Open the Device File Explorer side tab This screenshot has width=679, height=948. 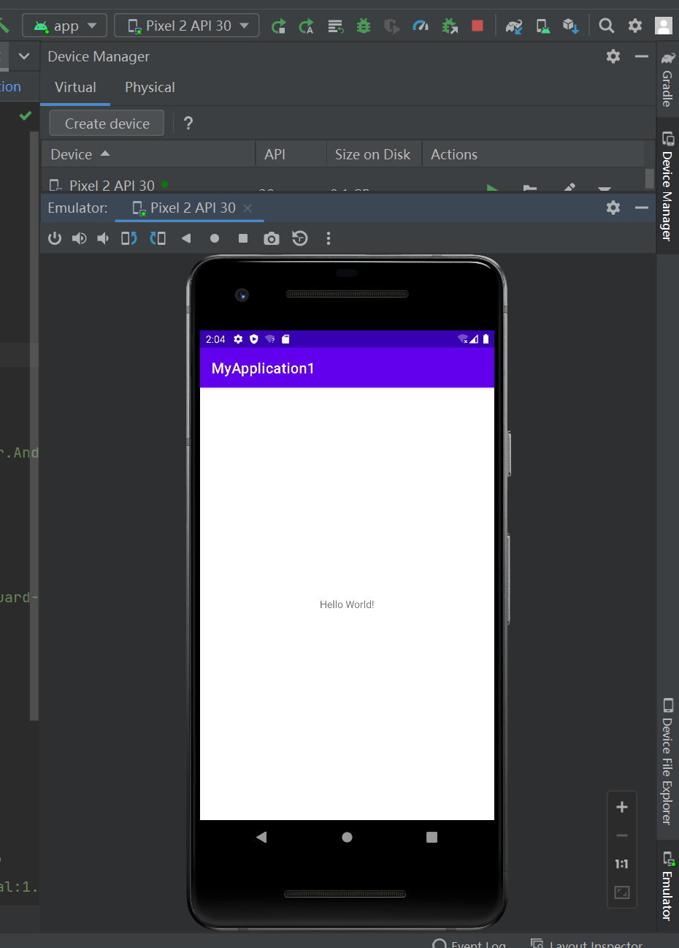click(667, 762)
